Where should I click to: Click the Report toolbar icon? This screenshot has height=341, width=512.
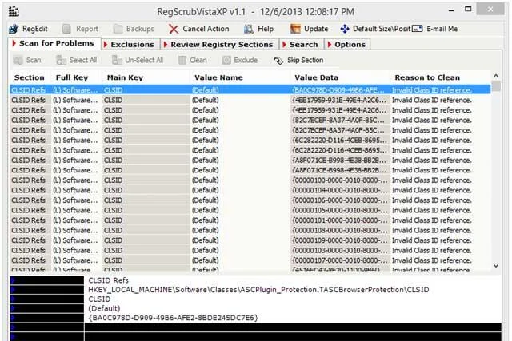[x=66, y=29]
